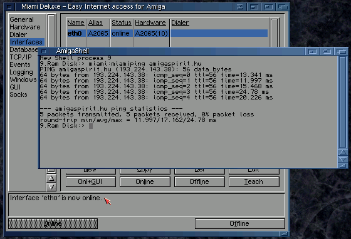Click the bottom Offline button
The height and width of the screenshot is (239, 351).
[x=239, y=223]
